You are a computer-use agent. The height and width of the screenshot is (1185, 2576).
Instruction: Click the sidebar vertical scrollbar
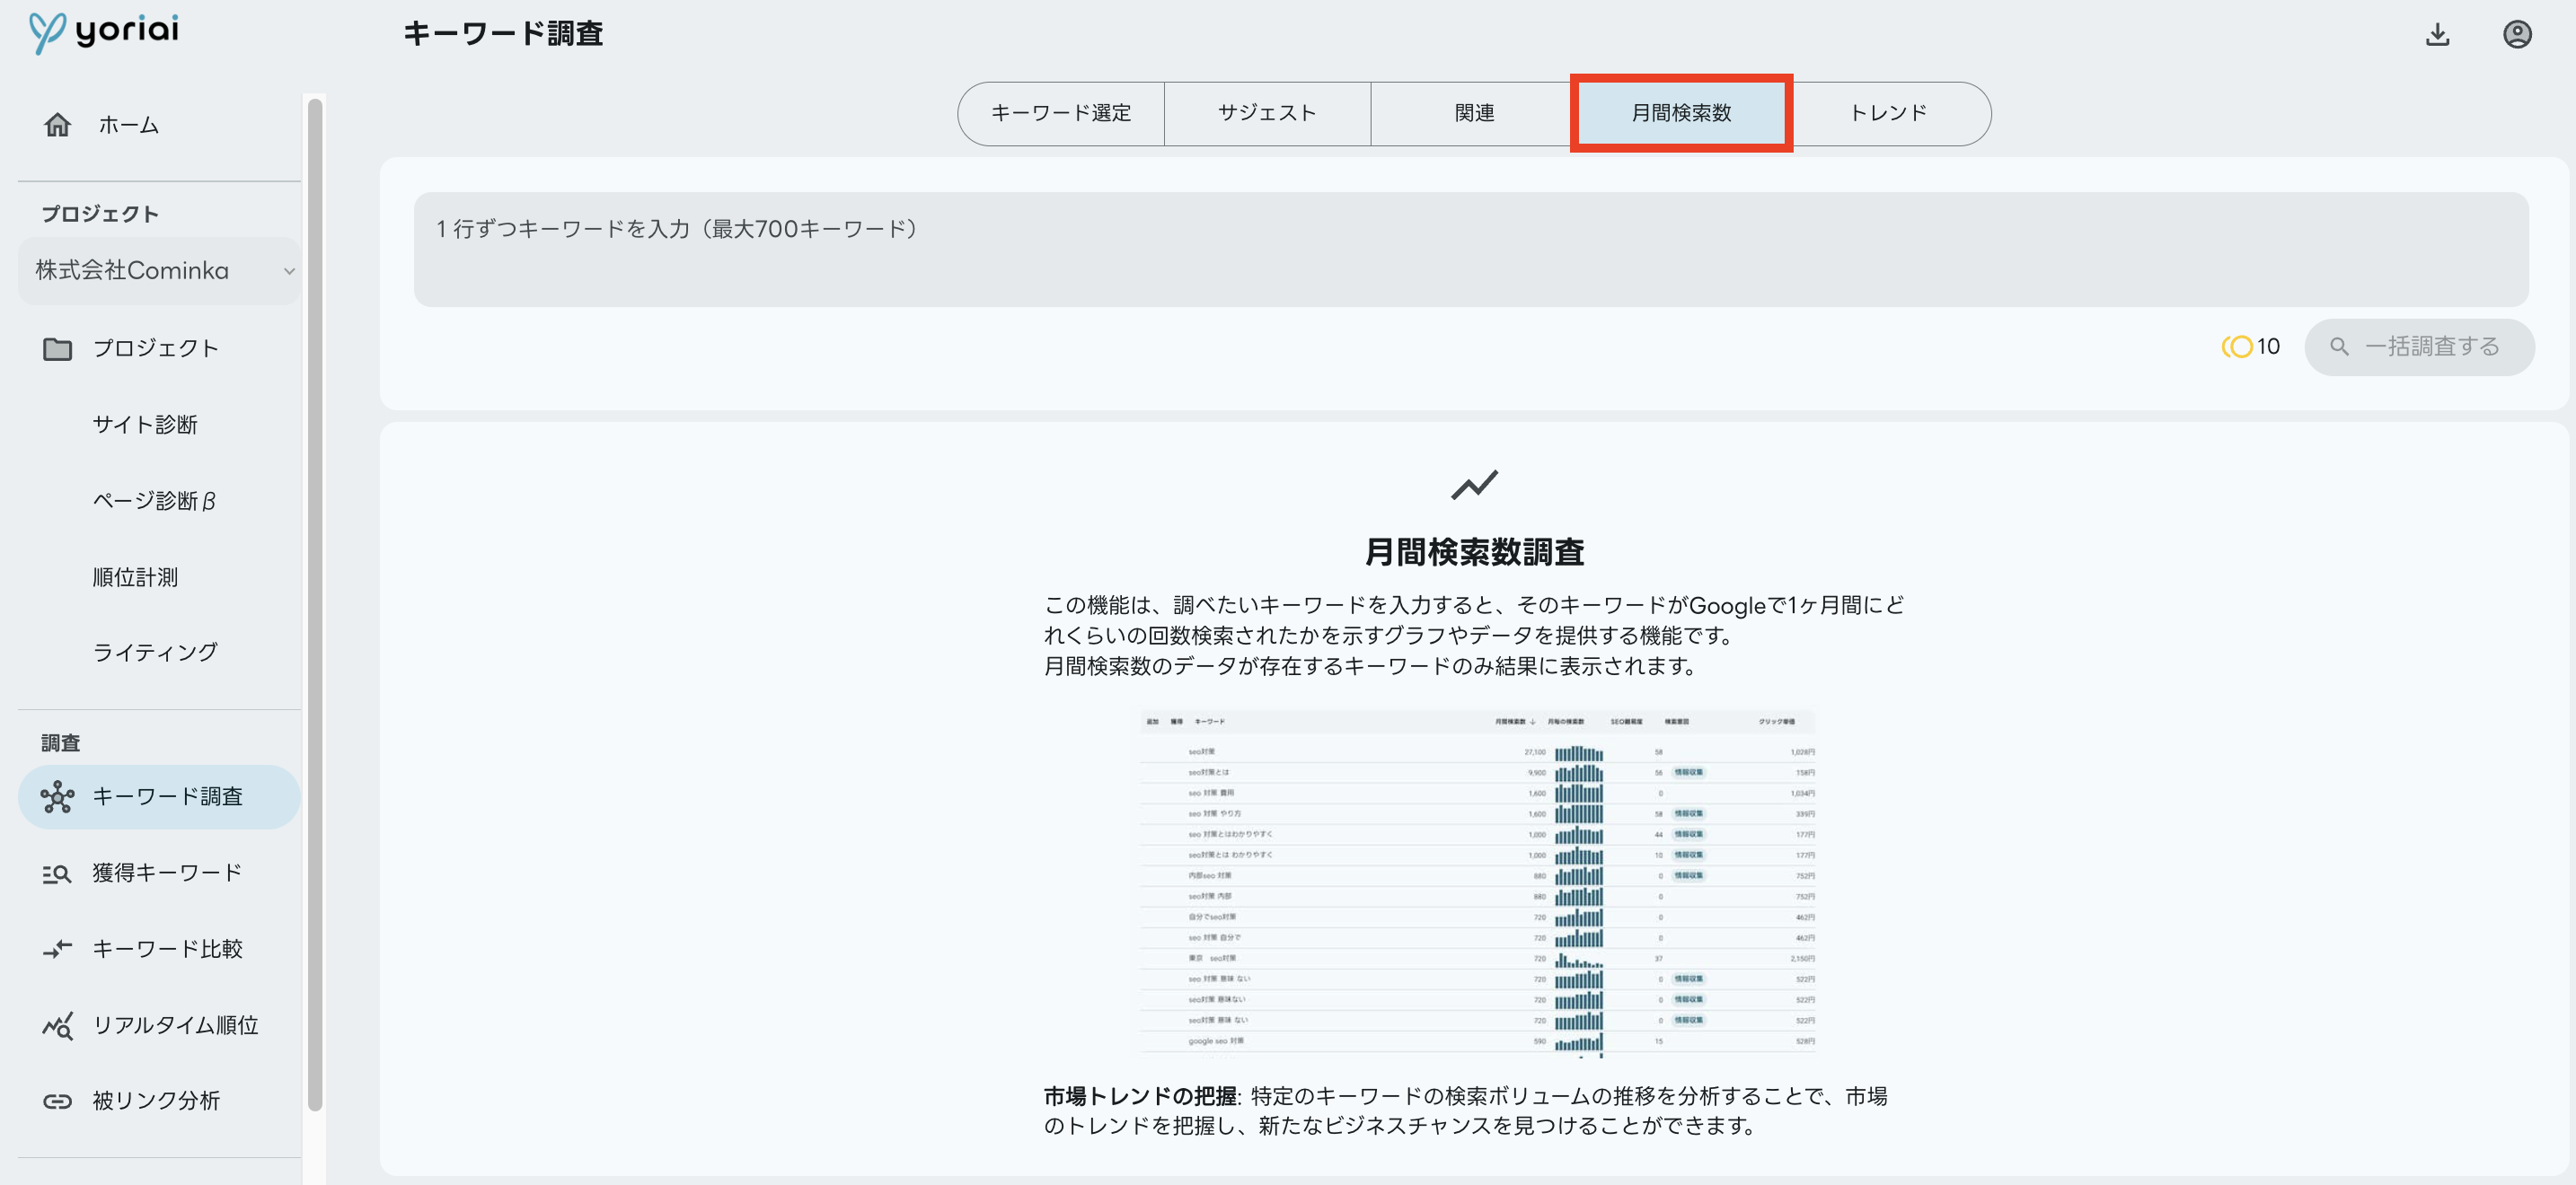[x=315, y=604]
